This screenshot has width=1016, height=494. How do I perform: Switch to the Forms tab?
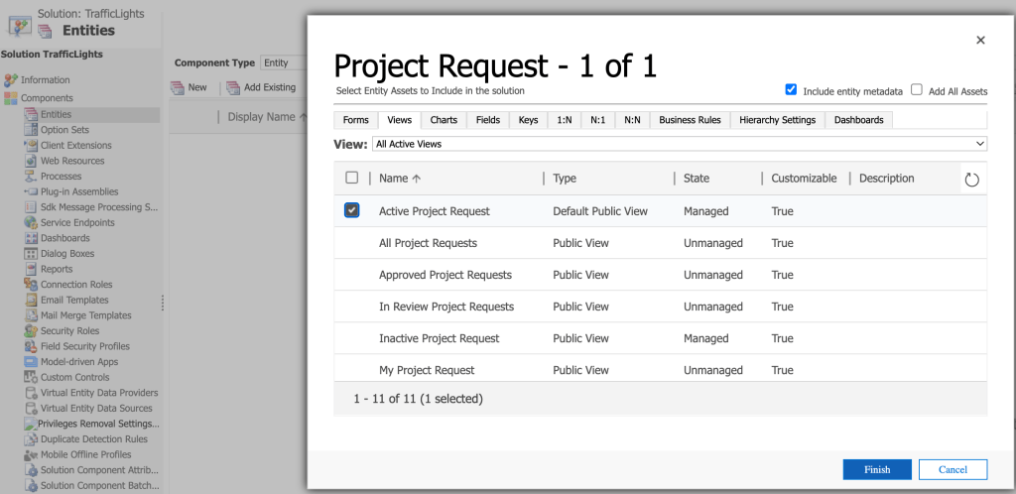[x=355, y=120]
